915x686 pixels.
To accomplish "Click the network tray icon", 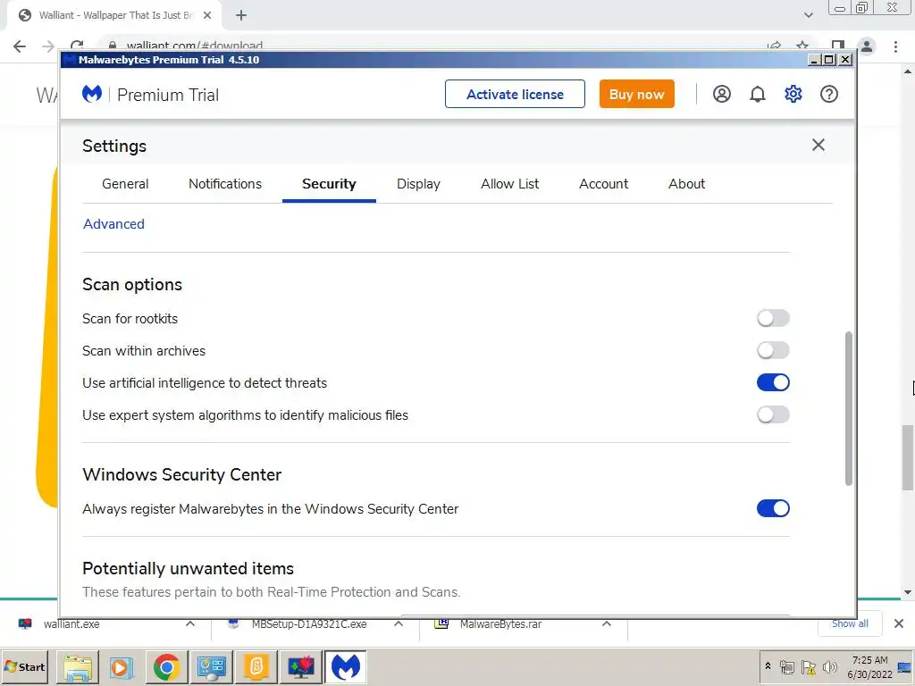I will pos(786,666).
